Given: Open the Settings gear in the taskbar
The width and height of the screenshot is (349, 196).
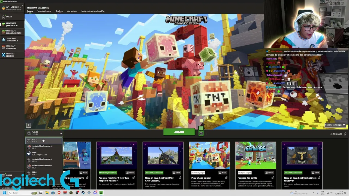Looking at the screenshot, I should point(89,193).
